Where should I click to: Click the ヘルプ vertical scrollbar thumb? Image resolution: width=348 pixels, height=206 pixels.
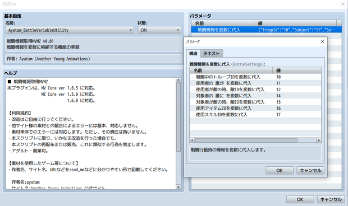click(x=178, y=117)
